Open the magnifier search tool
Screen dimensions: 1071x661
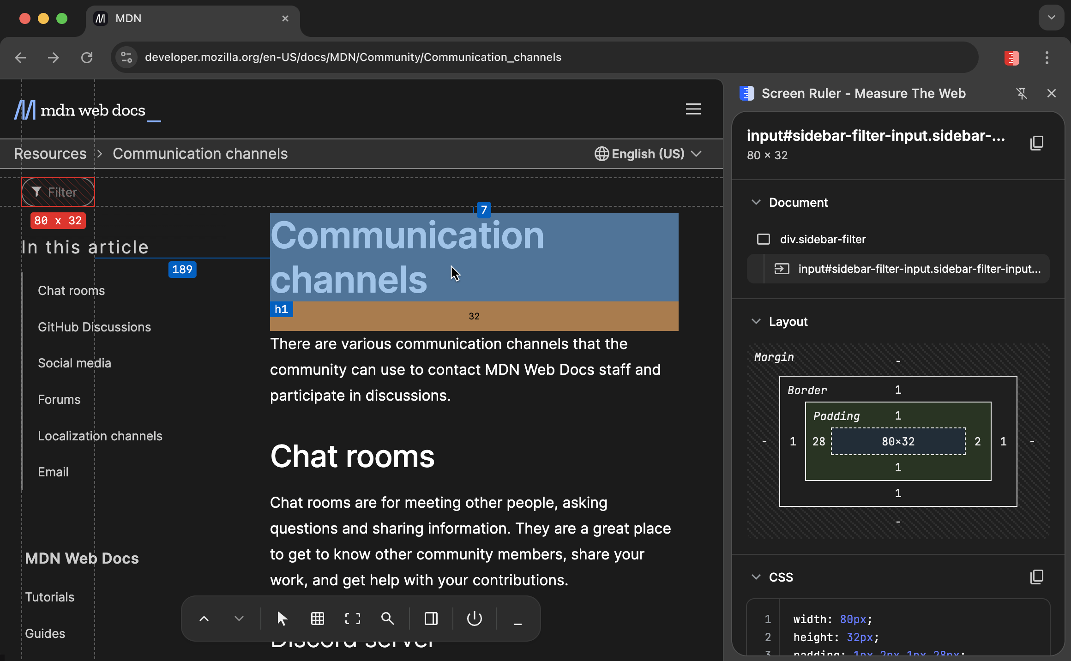(388, 619)
